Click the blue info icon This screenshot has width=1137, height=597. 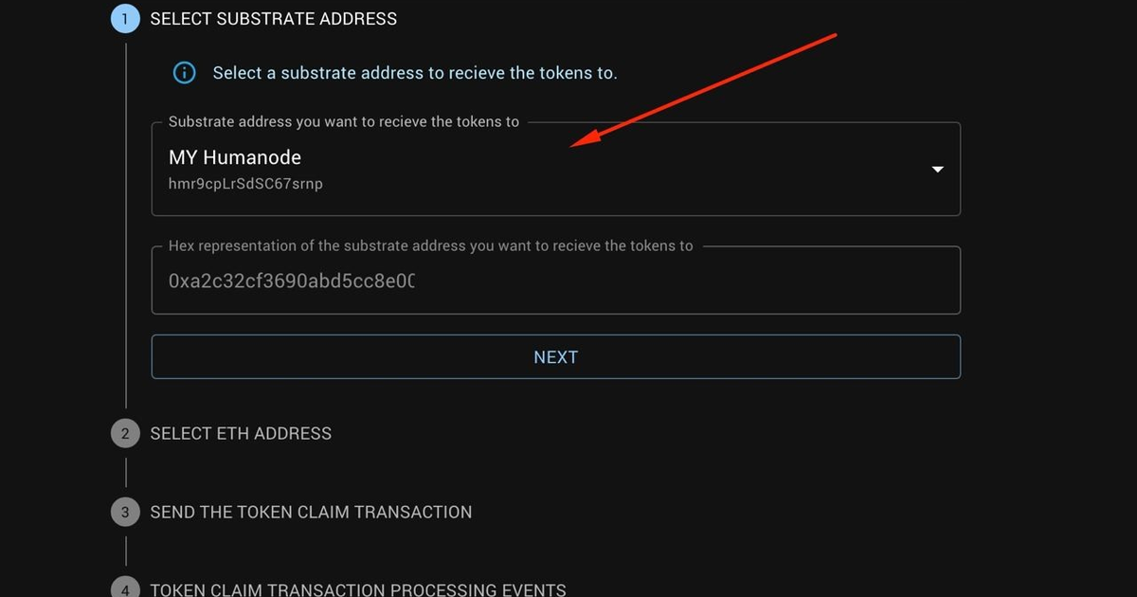pos(184,73)
